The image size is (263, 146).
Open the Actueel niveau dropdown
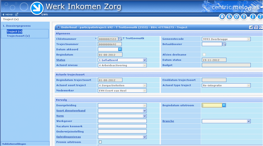coord(145,65)
